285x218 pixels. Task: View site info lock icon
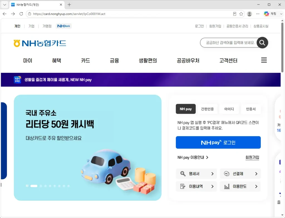click(x=30, y=14)
